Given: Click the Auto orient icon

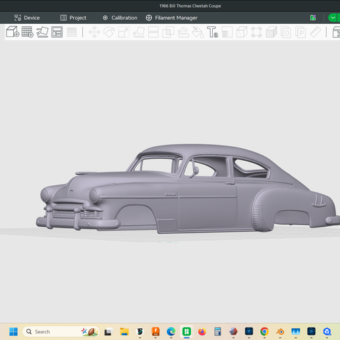Looking at the screenshot, I should pos(42,32).
